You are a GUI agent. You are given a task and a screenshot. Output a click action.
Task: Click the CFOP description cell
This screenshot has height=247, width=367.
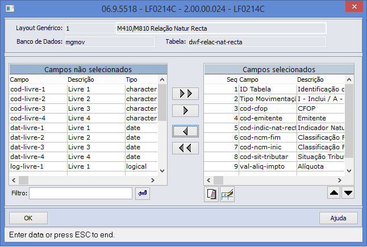click(x=320, y=108)
